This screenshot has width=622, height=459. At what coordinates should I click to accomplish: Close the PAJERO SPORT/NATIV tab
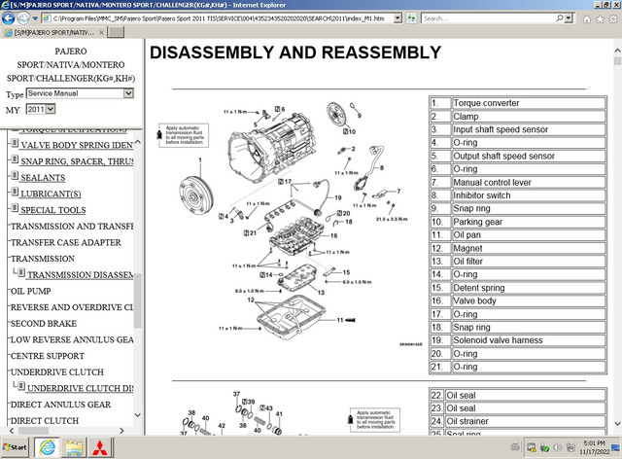point(101,32)
